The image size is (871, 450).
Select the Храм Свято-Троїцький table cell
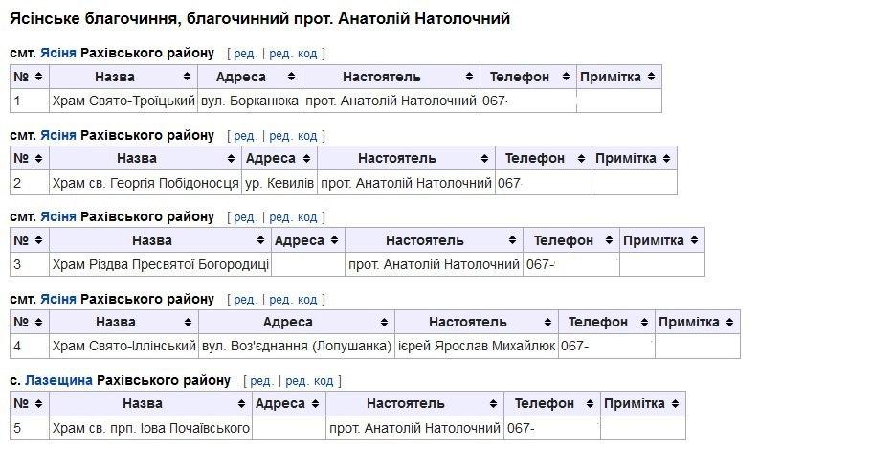[x=123, y=101]
